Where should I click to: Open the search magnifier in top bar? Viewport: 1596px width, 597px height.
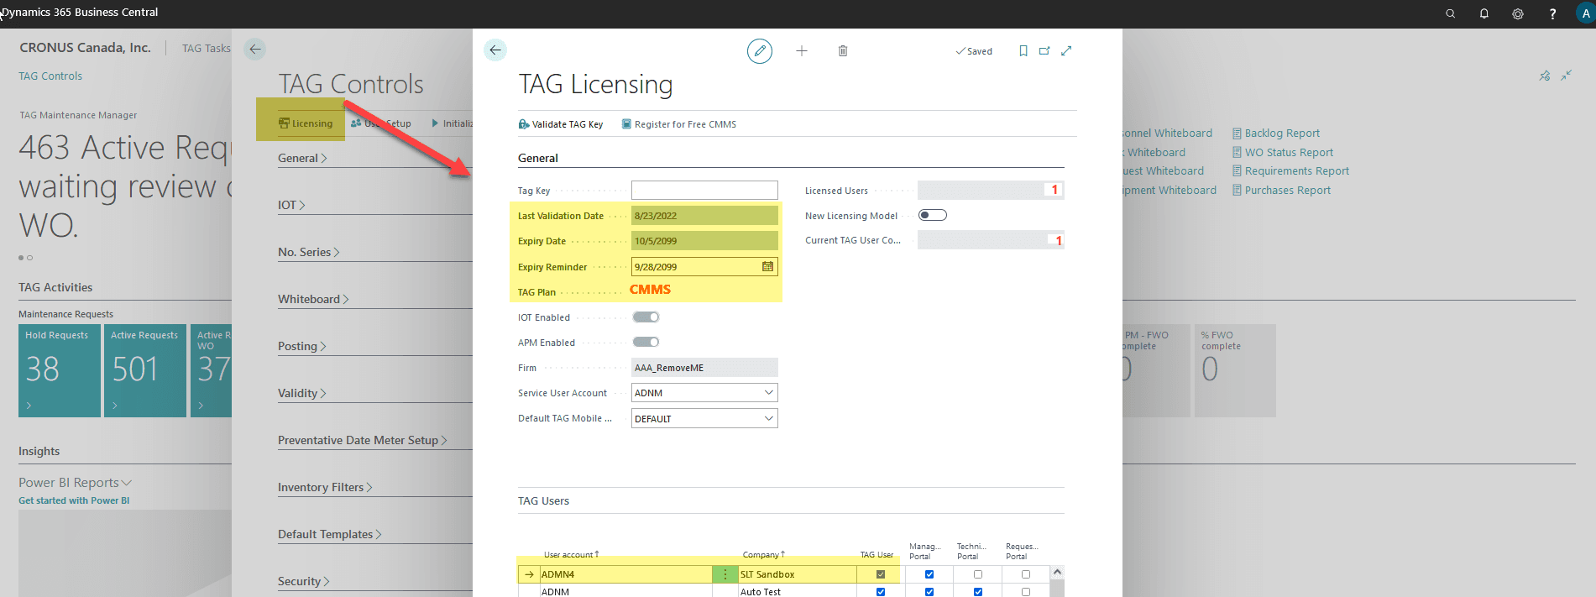coord(1450,13)
